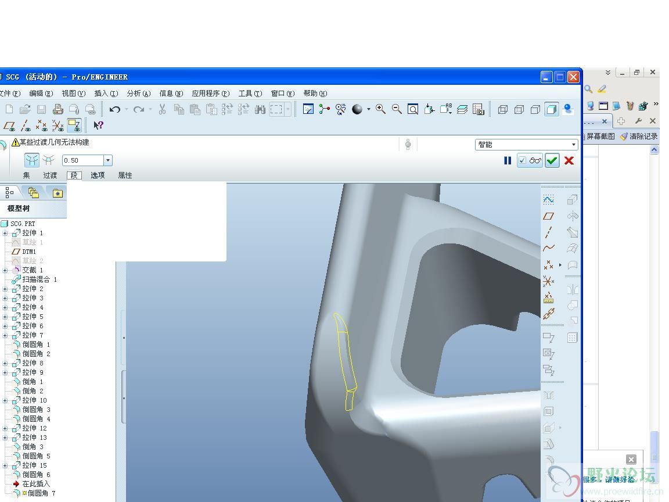Screen dimensions: 669x502
Task: Open the 段 dashboard panel
Action: coord(74,175)
